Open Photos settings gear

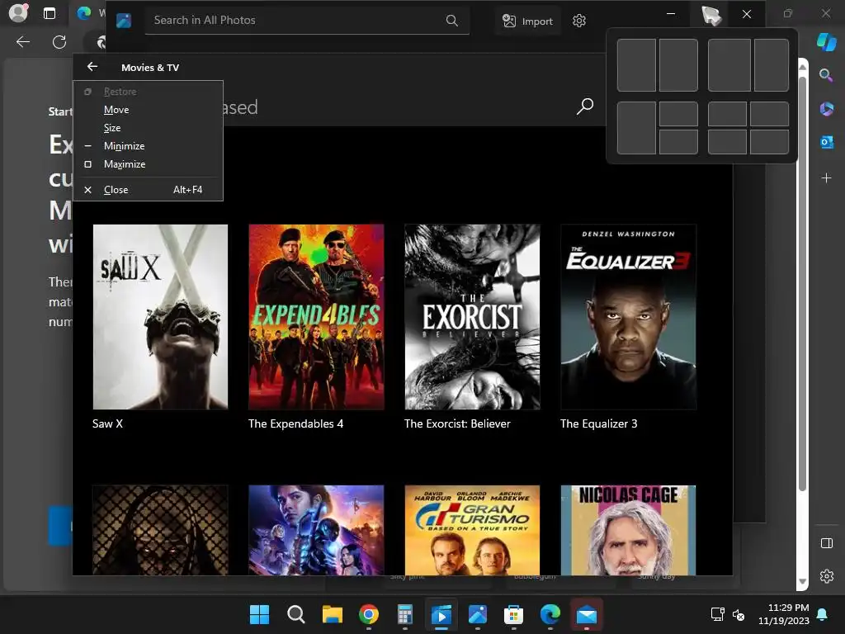tap(578, 21)
